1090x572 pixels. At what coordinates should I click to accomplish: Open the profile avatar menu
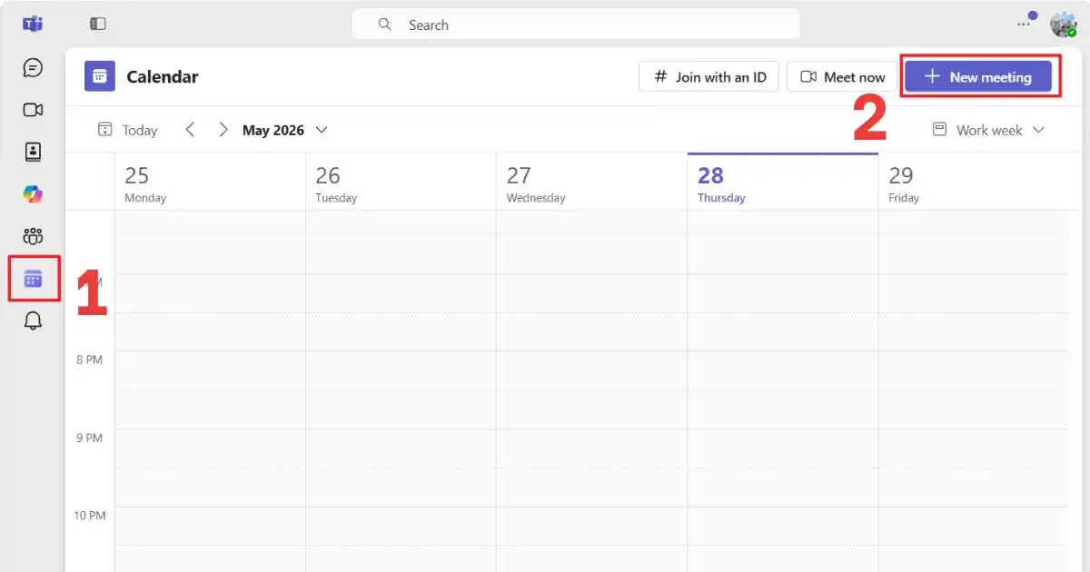coord(1063,25)
